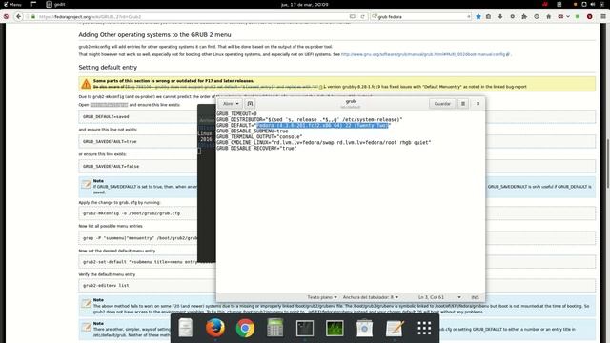This screenshot has height=343, width=610.
Task: Click the yellow warning triangle icon
Action: tap(86, 84)
